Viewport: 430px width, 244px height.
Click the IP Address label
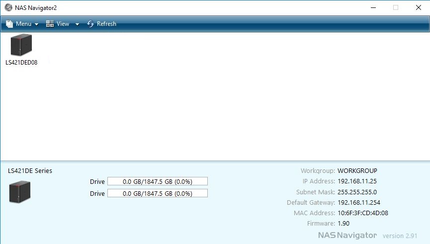[x=319, y=181]
